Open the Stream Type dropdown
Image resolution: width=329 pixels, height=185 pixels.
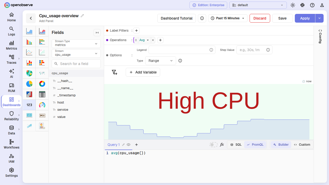pyautogui.click(x=76, y=43)
